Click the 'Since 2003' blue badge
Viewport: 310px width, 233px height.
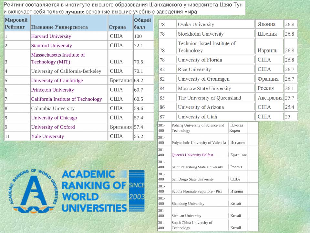point(137,191)
